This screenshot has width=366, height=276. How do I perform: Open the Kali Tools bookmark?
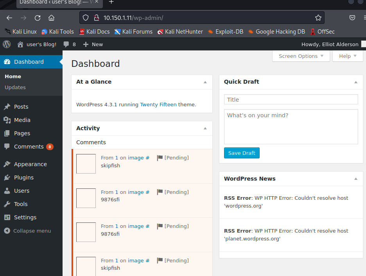(x=57, y=32)
